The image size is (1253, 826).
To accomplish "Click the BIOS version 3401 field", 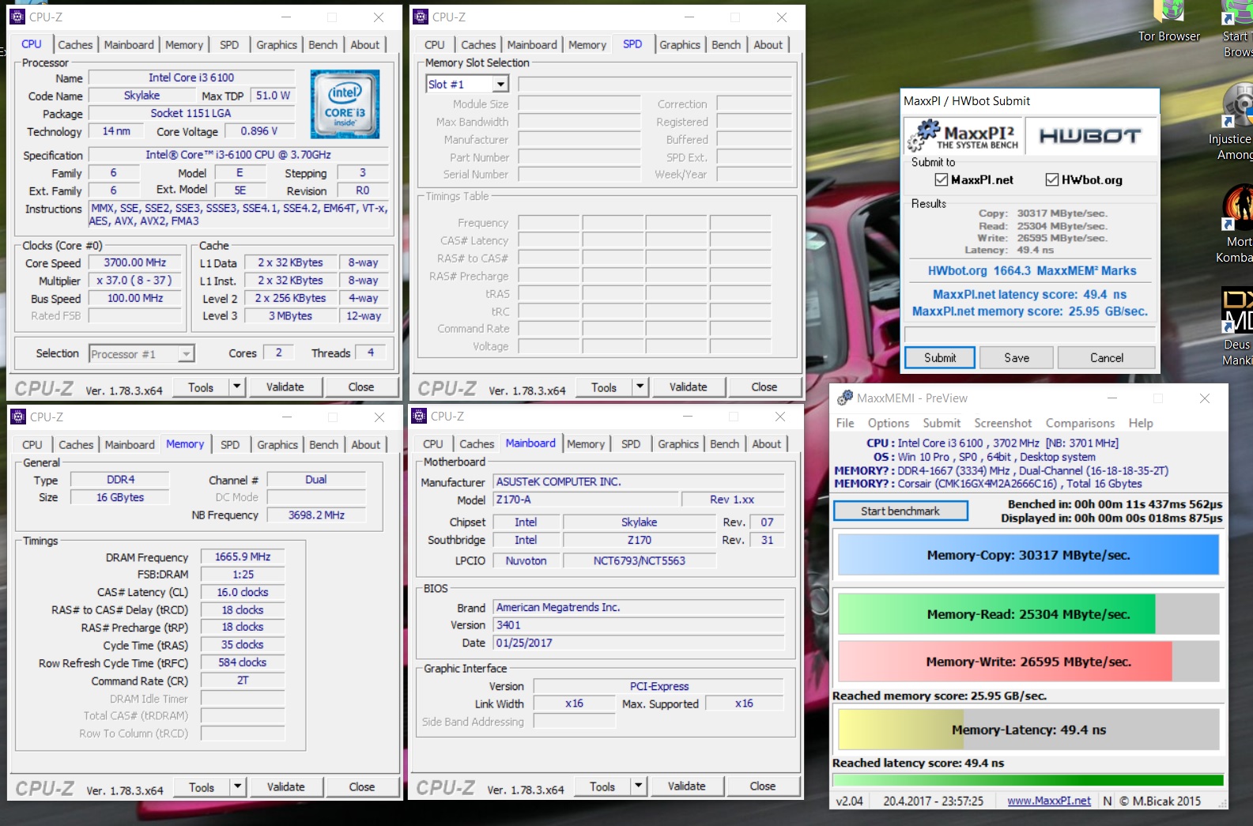I will coord(639,624).
